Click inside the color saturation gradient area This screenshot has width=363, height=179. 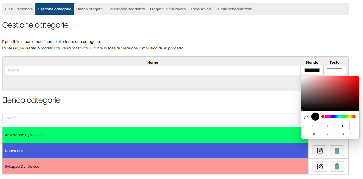point(330,93)
